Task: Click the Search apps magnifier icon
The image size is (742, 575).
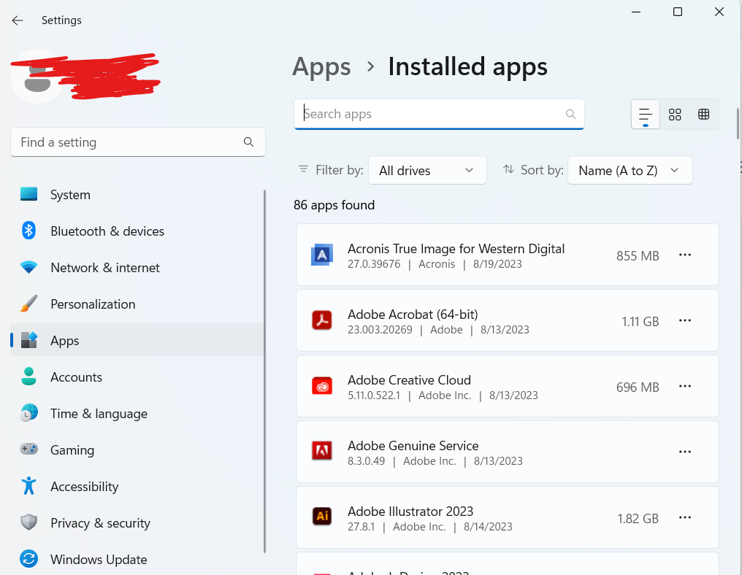Action: coord(570,114)
